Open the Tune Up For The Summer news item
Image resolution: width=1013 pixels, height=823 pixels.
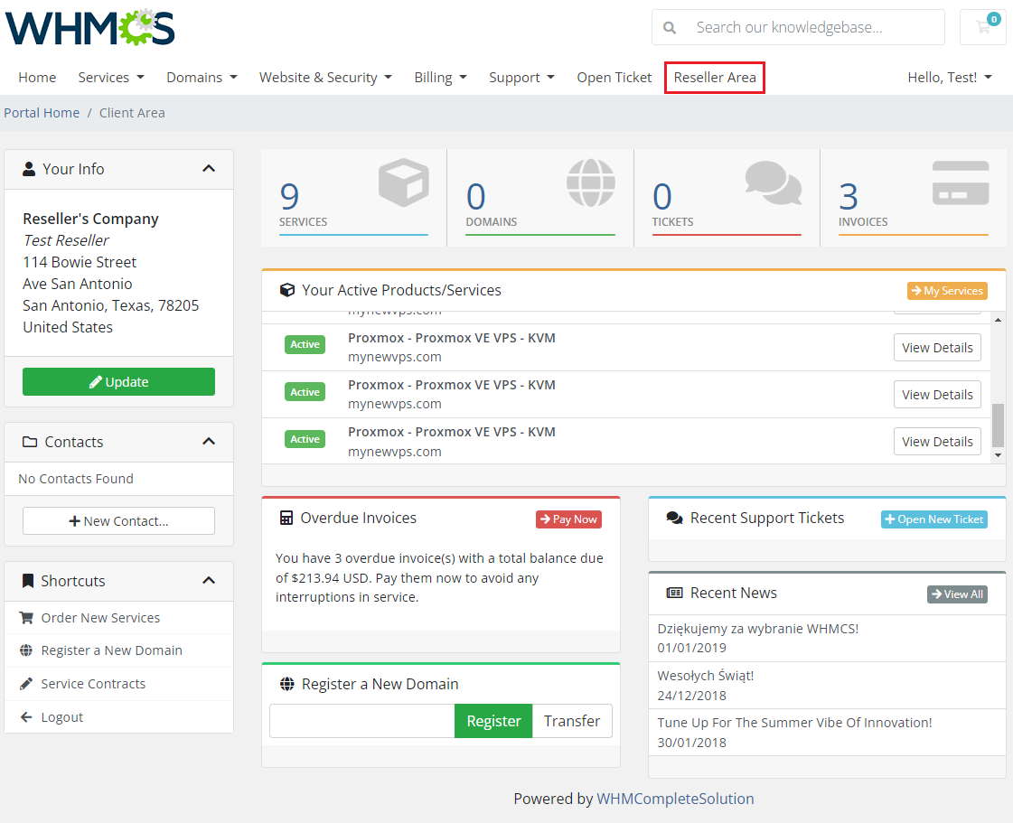click(794, 723)
